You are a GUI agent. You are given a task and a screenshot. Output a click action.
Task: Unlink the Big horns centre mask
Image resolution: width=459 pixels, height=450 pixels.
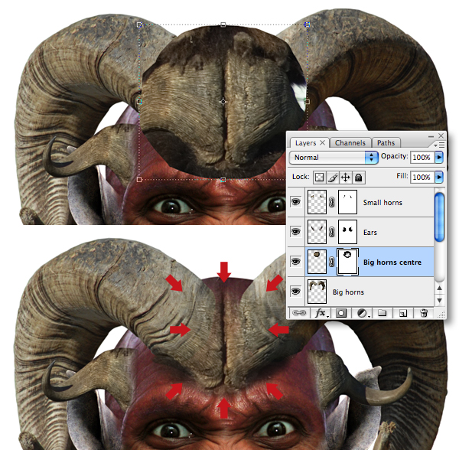tap(332, 262)
